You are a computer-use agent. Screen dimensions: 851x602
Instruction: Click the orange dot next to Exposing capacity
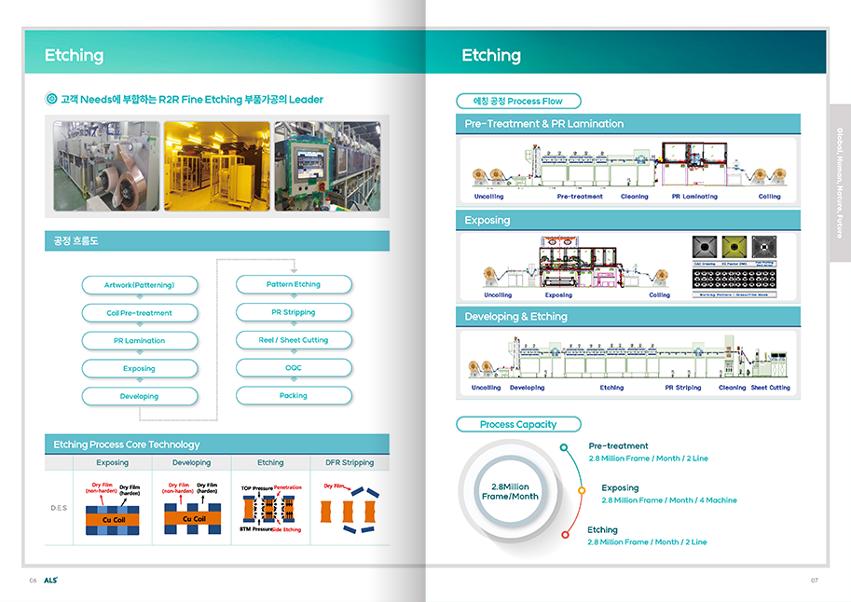tap(582, 489)
